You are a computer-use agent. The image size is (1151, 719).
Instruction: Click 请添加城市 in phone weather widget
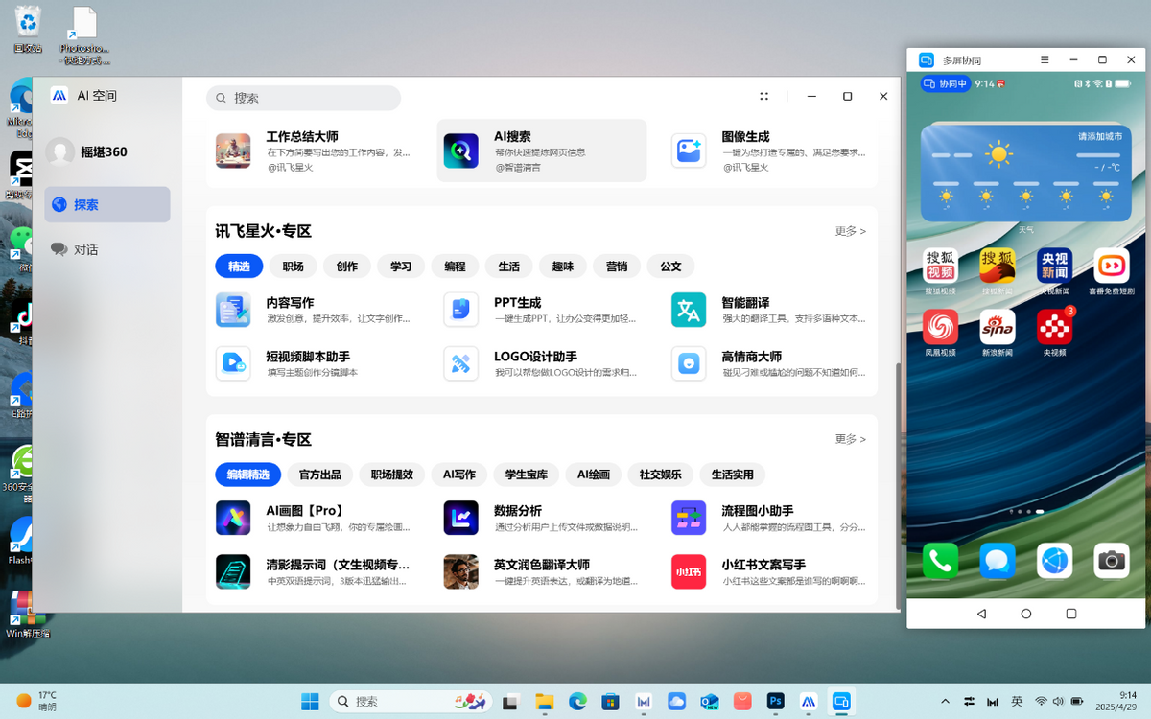(1099, 136)
